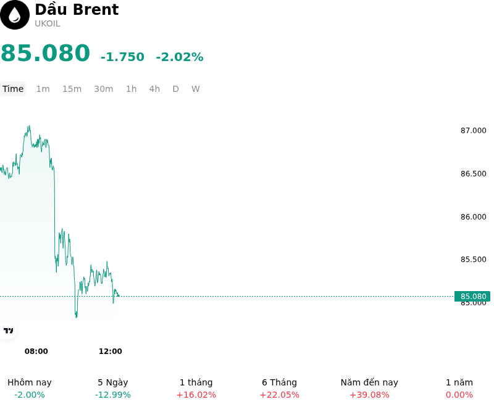Show 1 năm performance range
494x407 pixels.
459,388
